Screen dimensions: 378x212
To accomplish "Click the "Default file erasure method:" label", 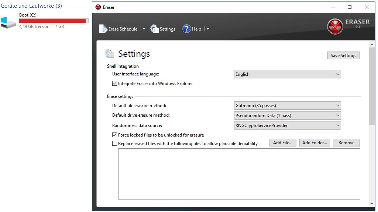I will point(139,106).
